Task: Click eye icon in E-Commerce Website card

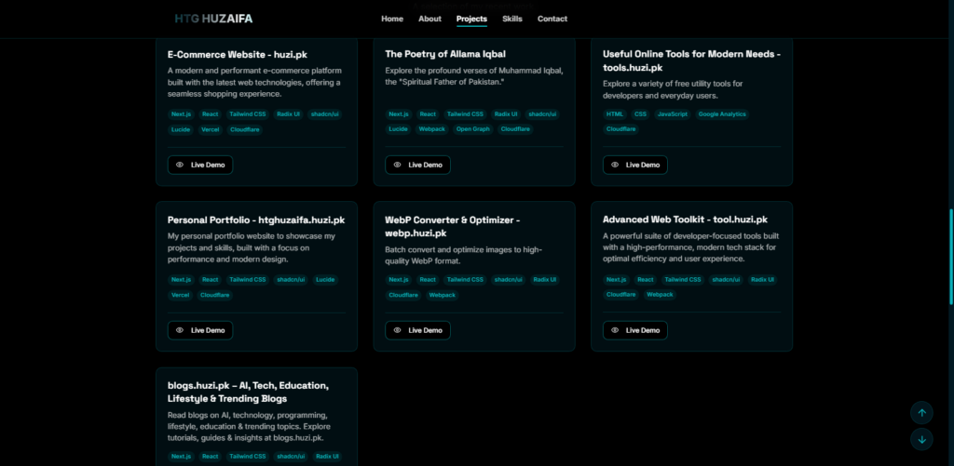Action: (180, 165)
